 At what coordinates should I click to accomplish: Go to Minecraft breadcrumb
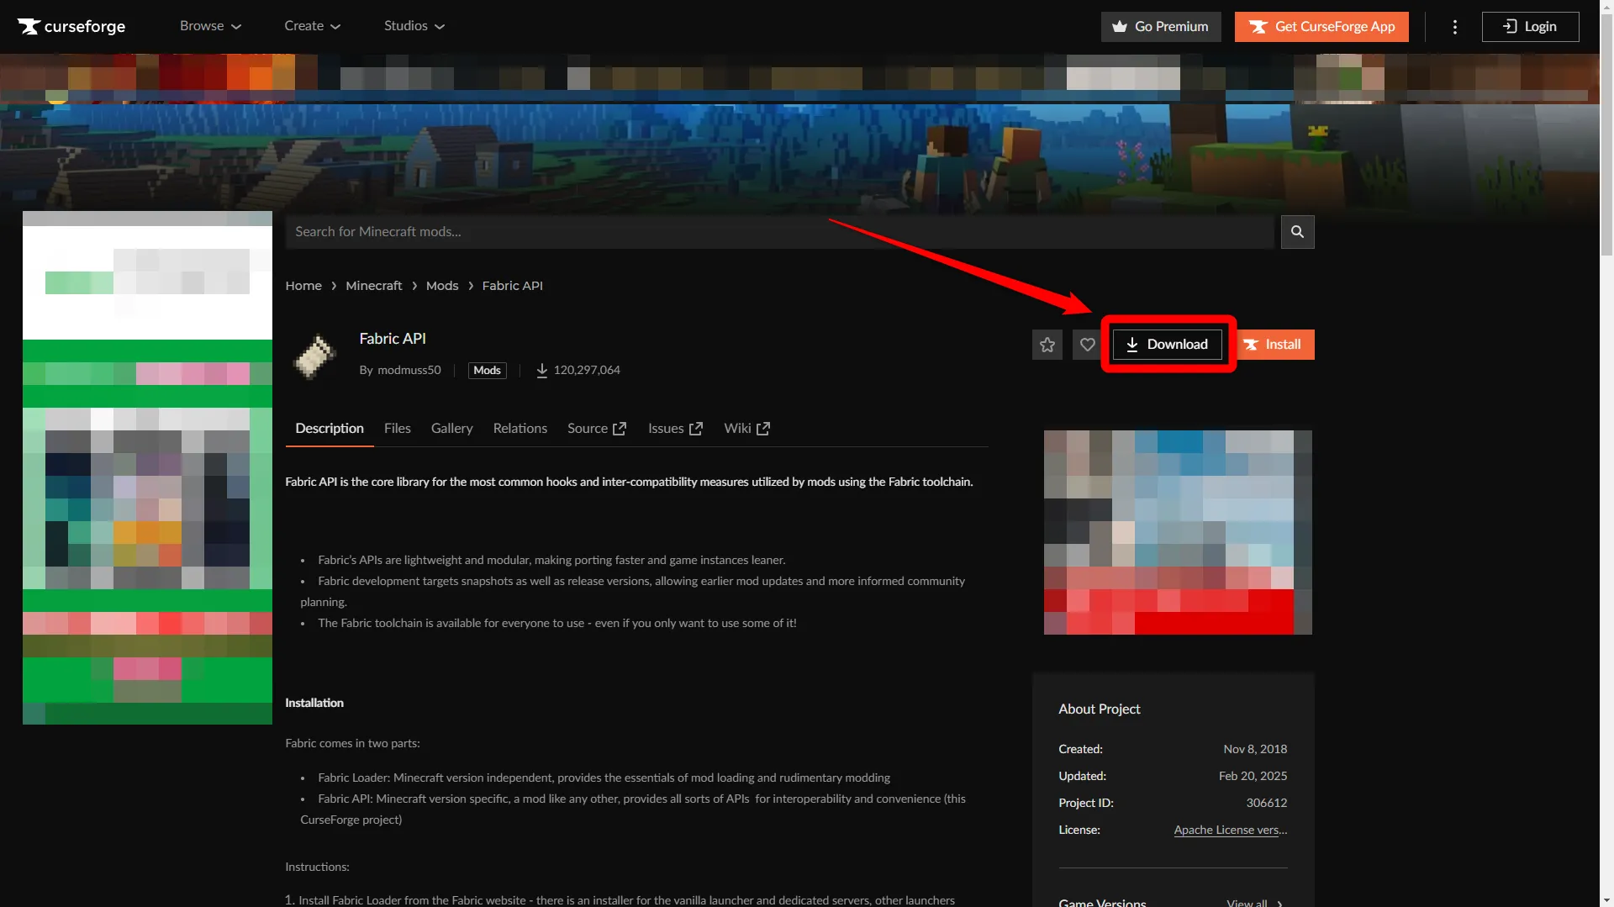tap(374, 286)
